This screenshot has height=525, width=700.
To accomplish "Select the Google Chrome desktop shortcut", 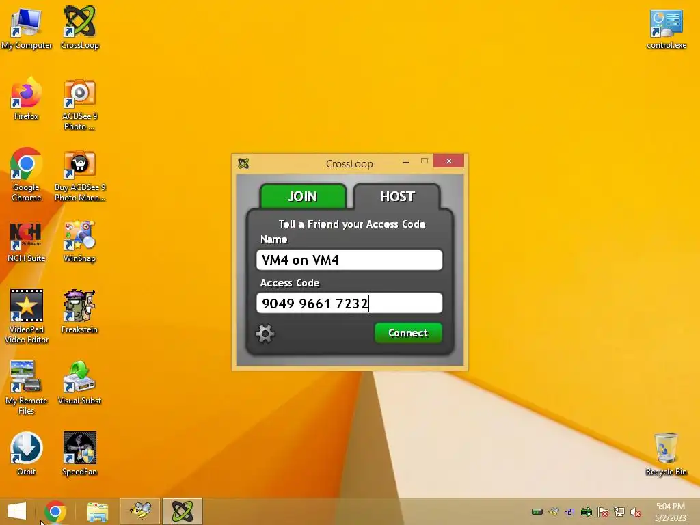I will (27, 174).
